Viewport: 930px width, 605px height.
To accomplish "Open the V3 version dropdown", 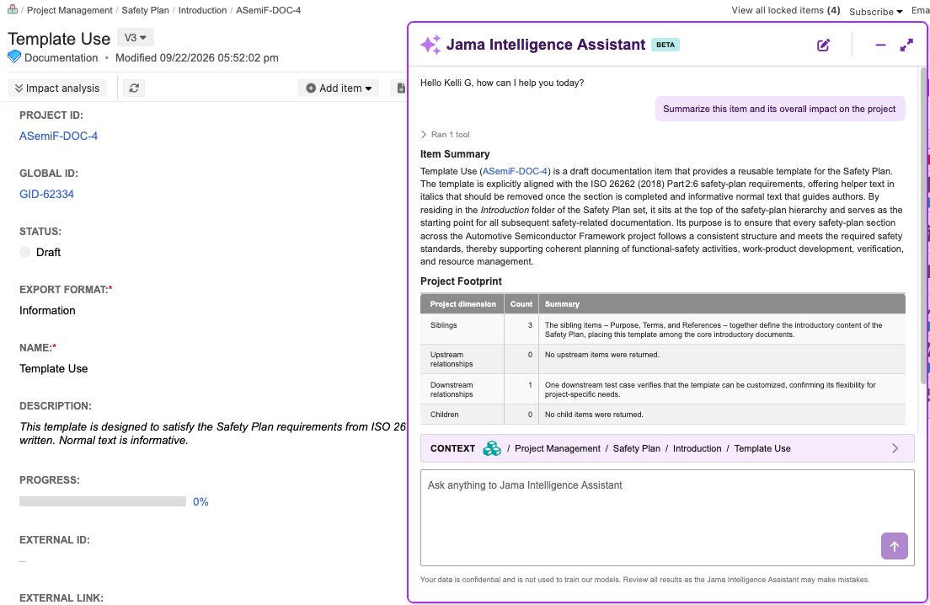I will point(136,37).
